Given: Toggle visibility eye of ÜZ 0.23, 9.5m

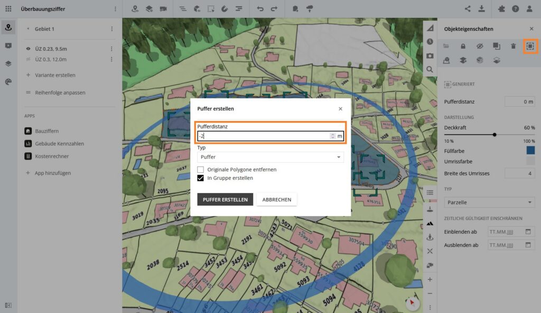Looking at the screenshot, I should pos(28,49).
